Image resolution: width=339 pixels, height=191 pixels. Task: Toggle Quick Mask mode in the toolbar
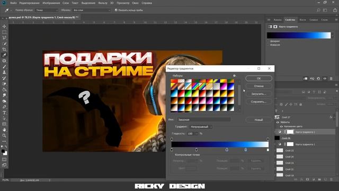tap(4, 159)
